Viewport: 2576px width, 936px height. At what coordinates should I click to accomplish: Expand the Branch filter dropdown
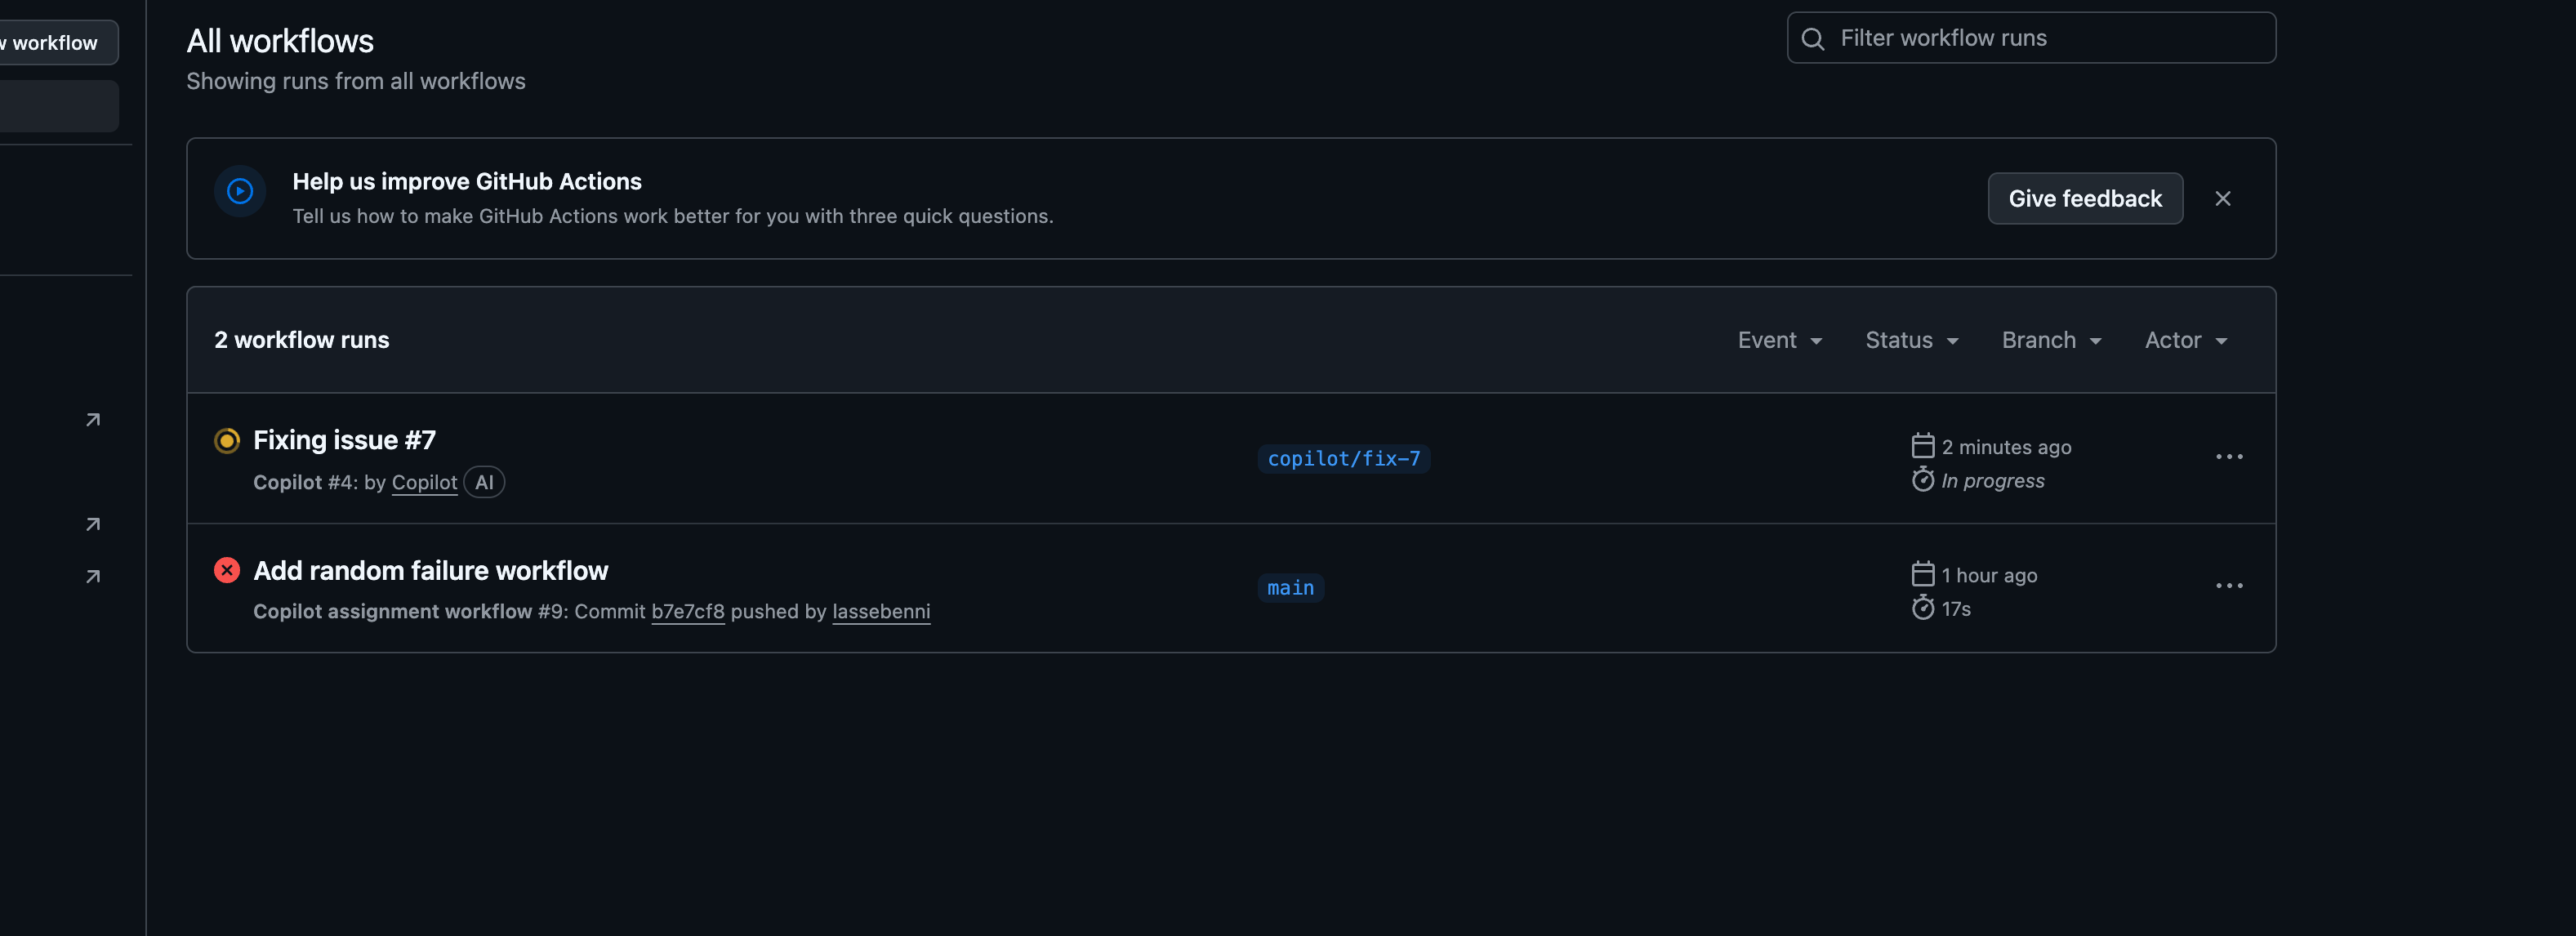pyautogui.click(x=2051, y=341)
